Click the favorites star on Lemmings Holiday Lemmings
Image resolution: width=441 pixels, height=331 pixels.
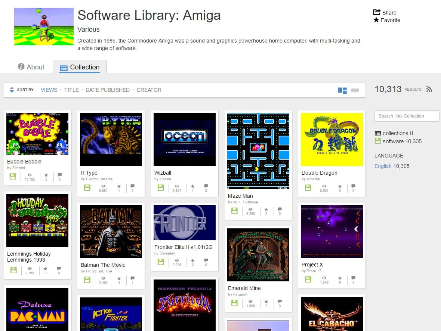pyautogui.click(x=45, y=268)
